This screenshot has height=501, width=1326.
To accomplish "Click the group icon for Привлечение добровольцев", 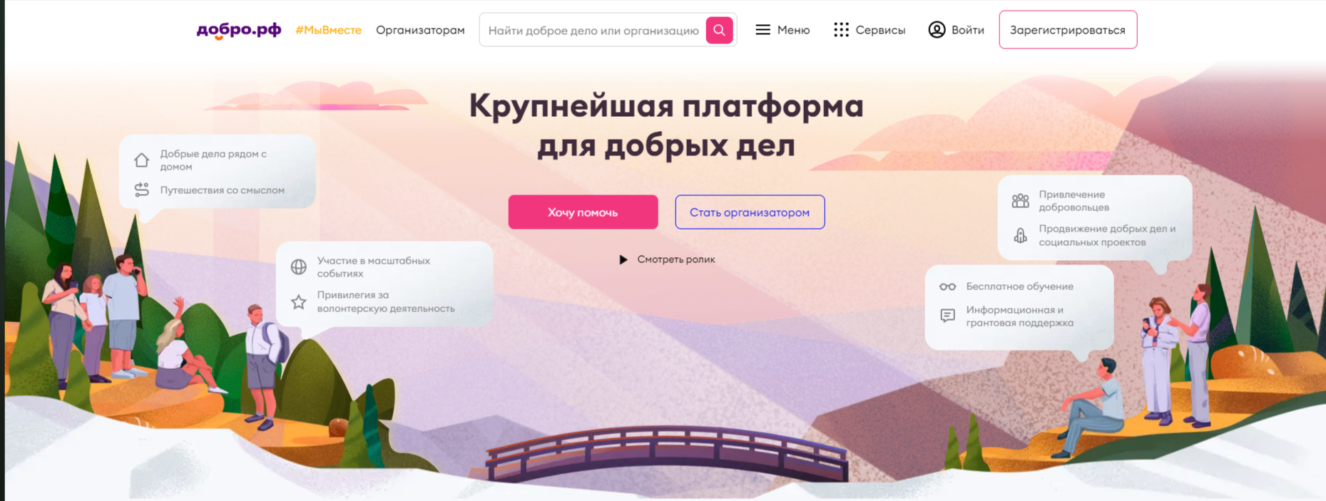I will pos(1021,201).
